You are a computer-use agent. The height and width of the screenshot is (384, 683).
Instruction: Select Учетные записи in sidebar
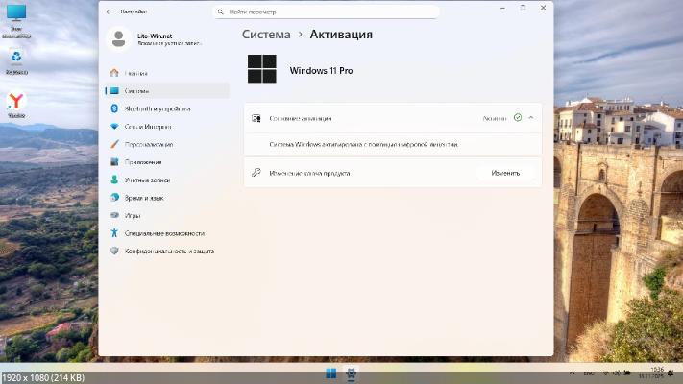tap(146, 180)
